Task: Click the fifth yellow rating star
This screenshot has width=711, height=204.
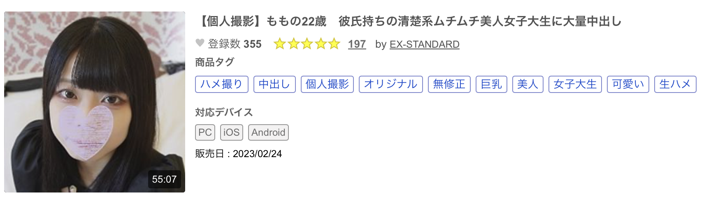Action: pyautogui.click(x=334, y=44)
